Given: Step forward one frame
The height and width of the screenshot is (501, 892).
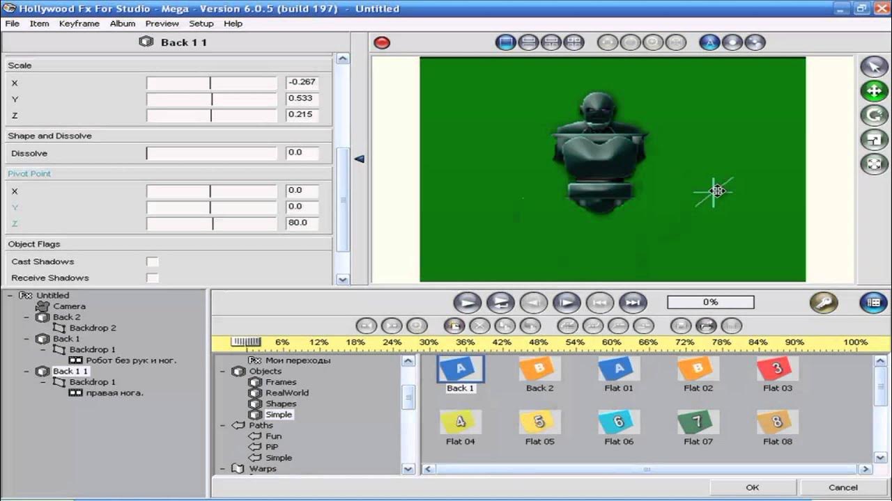Looking at the screenshot, I should pyautogui.click(x=567, y=303).
